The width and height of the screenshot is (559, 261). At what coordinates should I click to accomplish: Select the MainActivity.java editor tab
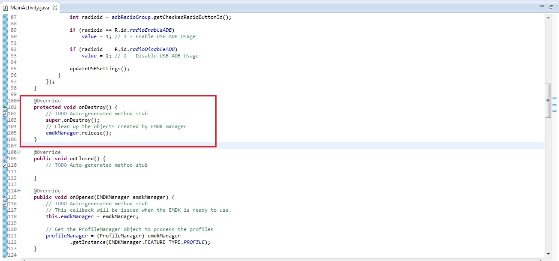(30, 8)
